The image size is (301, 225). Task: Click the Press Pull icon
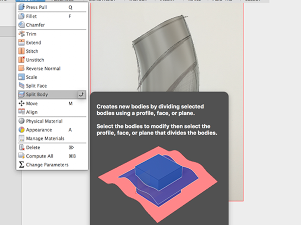(x=21, y=7)
